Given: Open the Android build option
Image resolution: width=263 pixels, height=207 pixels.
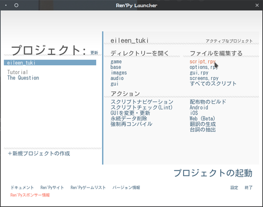Looking at the screenshot, I should [199, 107].
